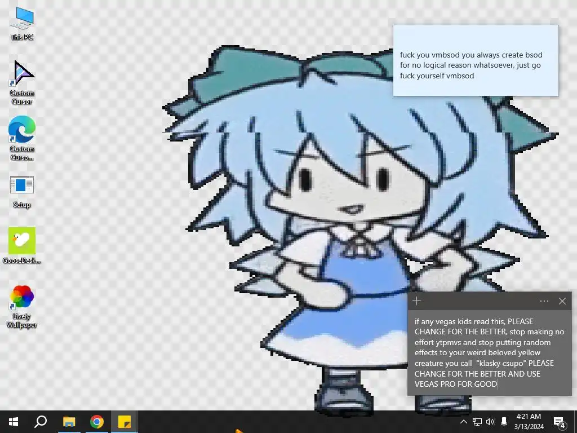Open the Windows Start menu

14,422
